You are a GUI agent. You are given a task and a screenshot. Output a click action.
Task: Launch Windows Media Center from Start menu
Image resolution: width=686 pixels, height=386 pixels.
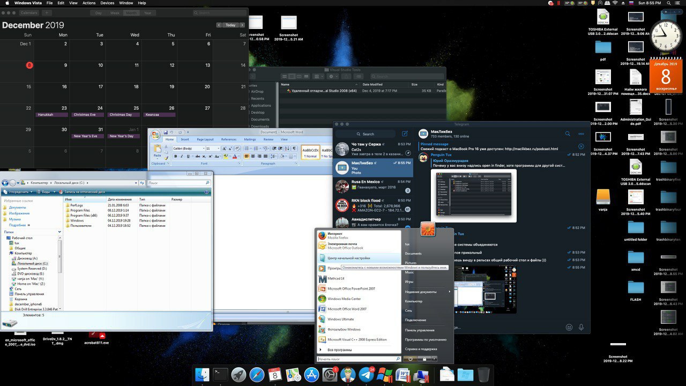point(359,299)
